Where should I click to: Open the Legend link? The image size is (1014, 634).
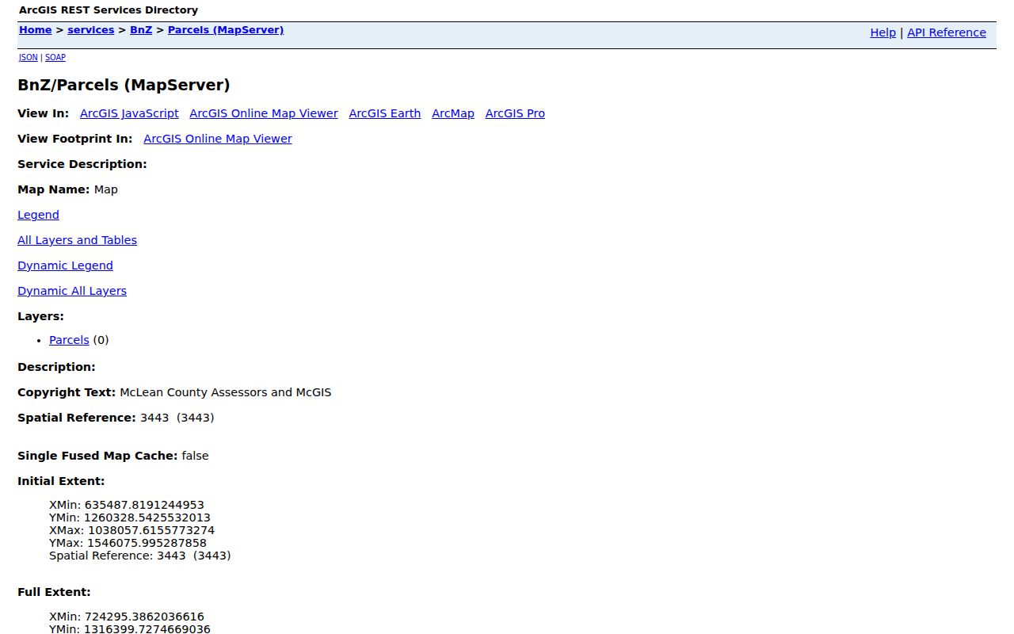pos(38,215)
